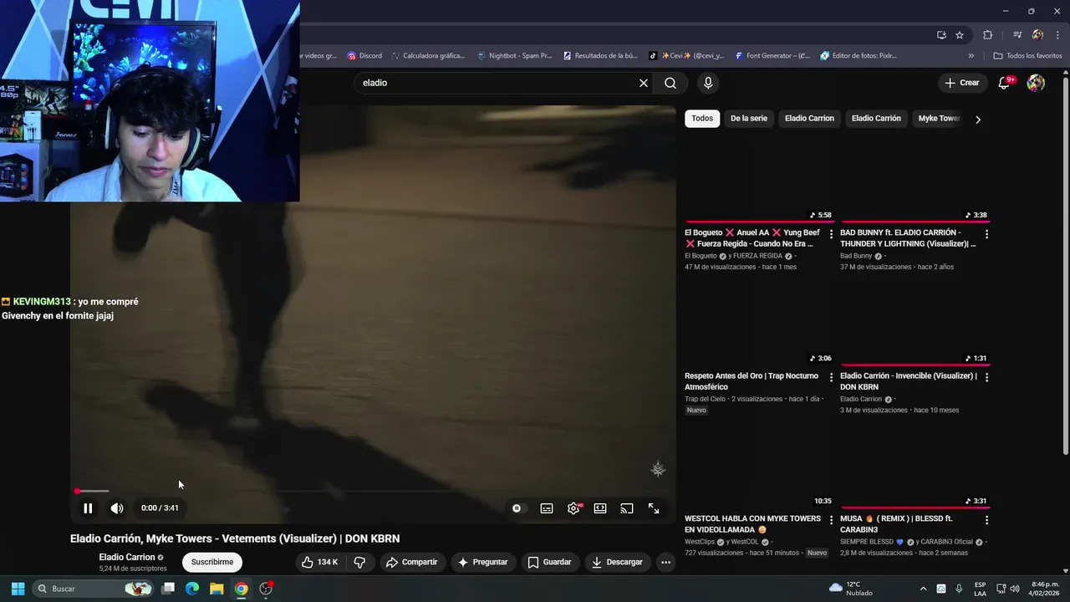This screenshot has width=1070, height=602.
Task: Show hidden system tray icons
Action: point(923,589)
